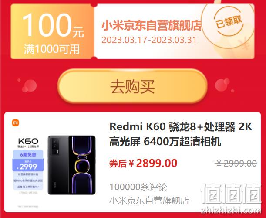This screenshot has height=218, width=266.
Task: Click the zhizhizhi.com watermark
Action: pyautogui.click(x=231, y=211)
